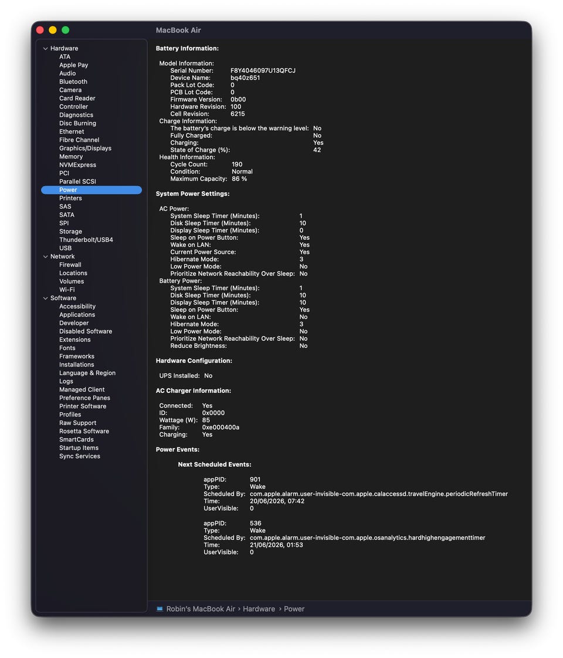Image resolution: width=563 pixels, height=658 pixels.
Task: Open Printers in sidebar
Action: [x=70, y=198]
